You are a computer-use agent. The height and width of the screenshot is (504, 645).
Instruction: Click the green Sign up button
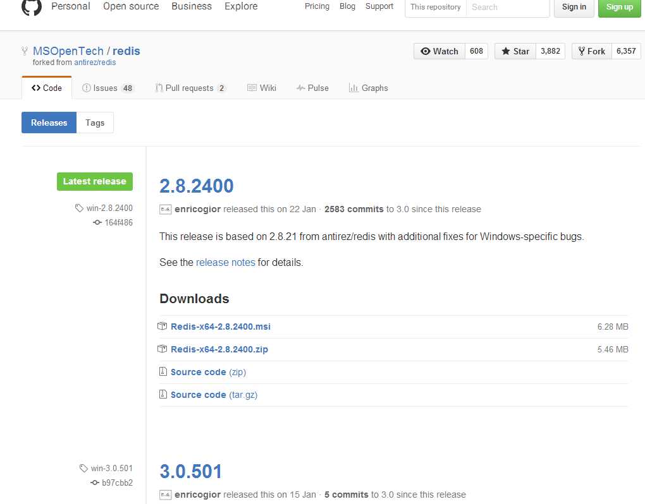click(620, 7)
